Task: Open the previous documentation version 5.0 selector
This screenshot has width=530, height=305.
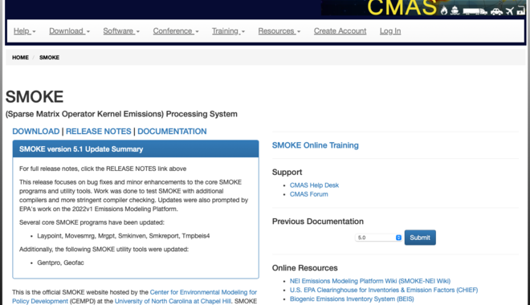Action: [x=378, y=238]
